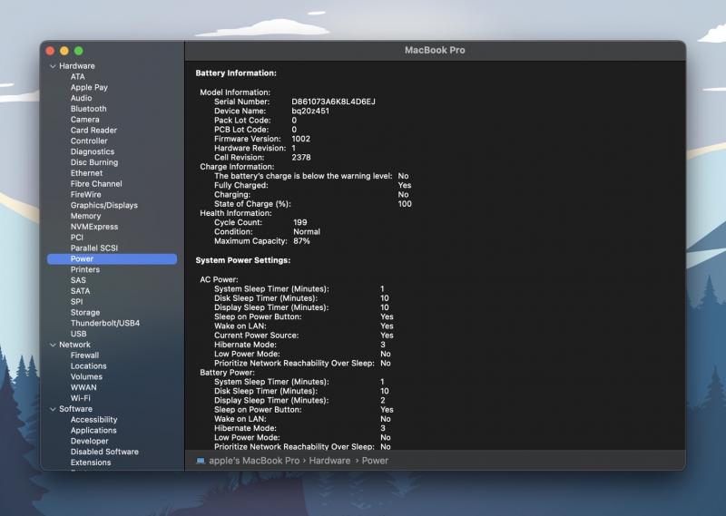Screen dimensions: 726x516
Task: Click the Condition value Normal
Action: click(307, 232)
